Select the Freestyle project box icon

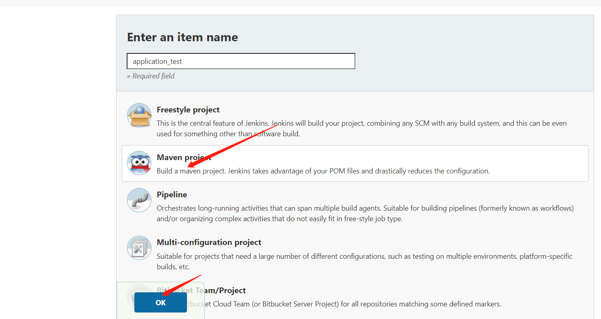point(139,115)
